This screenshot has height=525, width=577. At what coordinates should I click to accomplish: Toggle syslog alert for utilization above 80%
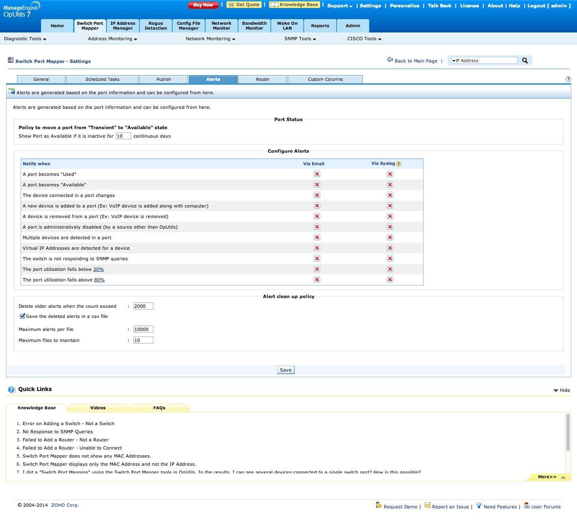click(390, 279)
